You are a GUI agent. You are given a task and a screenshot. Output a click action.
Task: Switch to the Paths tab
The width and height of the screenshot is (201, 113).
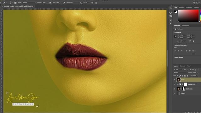point(188,66)
